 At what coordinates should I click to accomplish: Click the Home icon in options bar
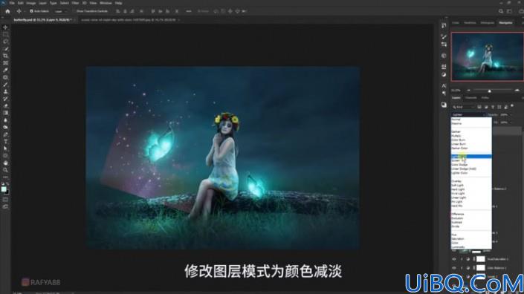(7, 11)
